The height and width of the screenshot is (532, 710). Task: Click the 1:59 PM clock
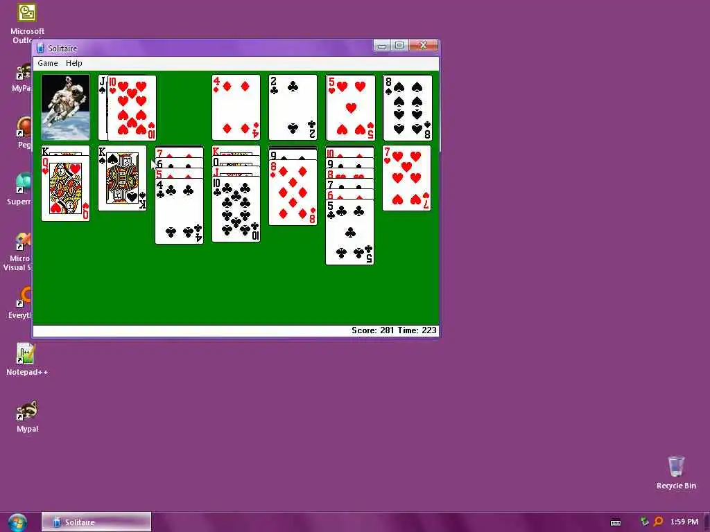pyautogui.click(x=684, y=522)
